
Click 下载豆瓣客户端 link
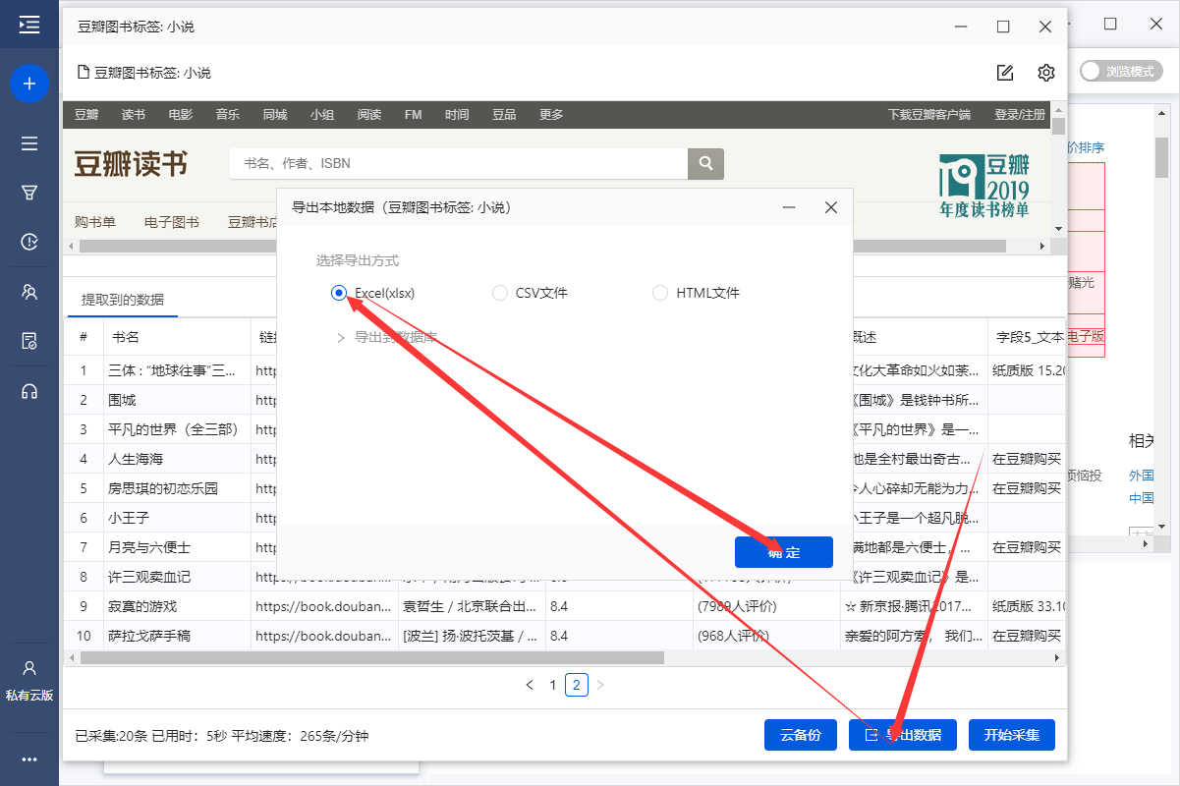coord(929,115)
